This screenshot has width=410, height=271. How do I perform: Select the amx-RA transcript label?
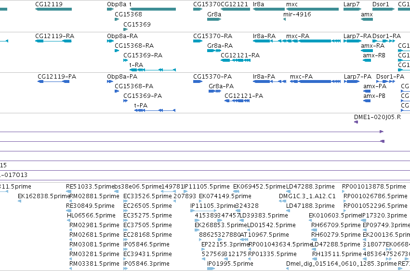[x=372, y=45]
